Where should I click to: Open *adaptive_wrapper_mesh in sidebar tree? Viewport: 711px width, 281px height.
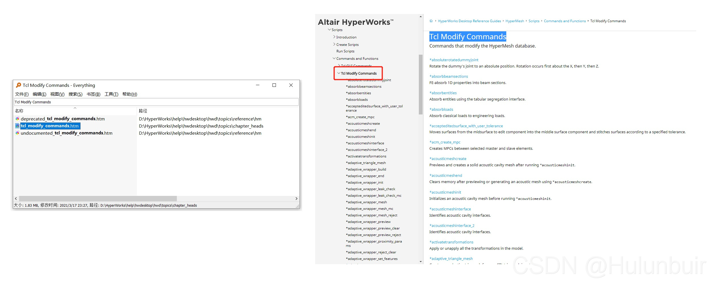pos(366,202)
